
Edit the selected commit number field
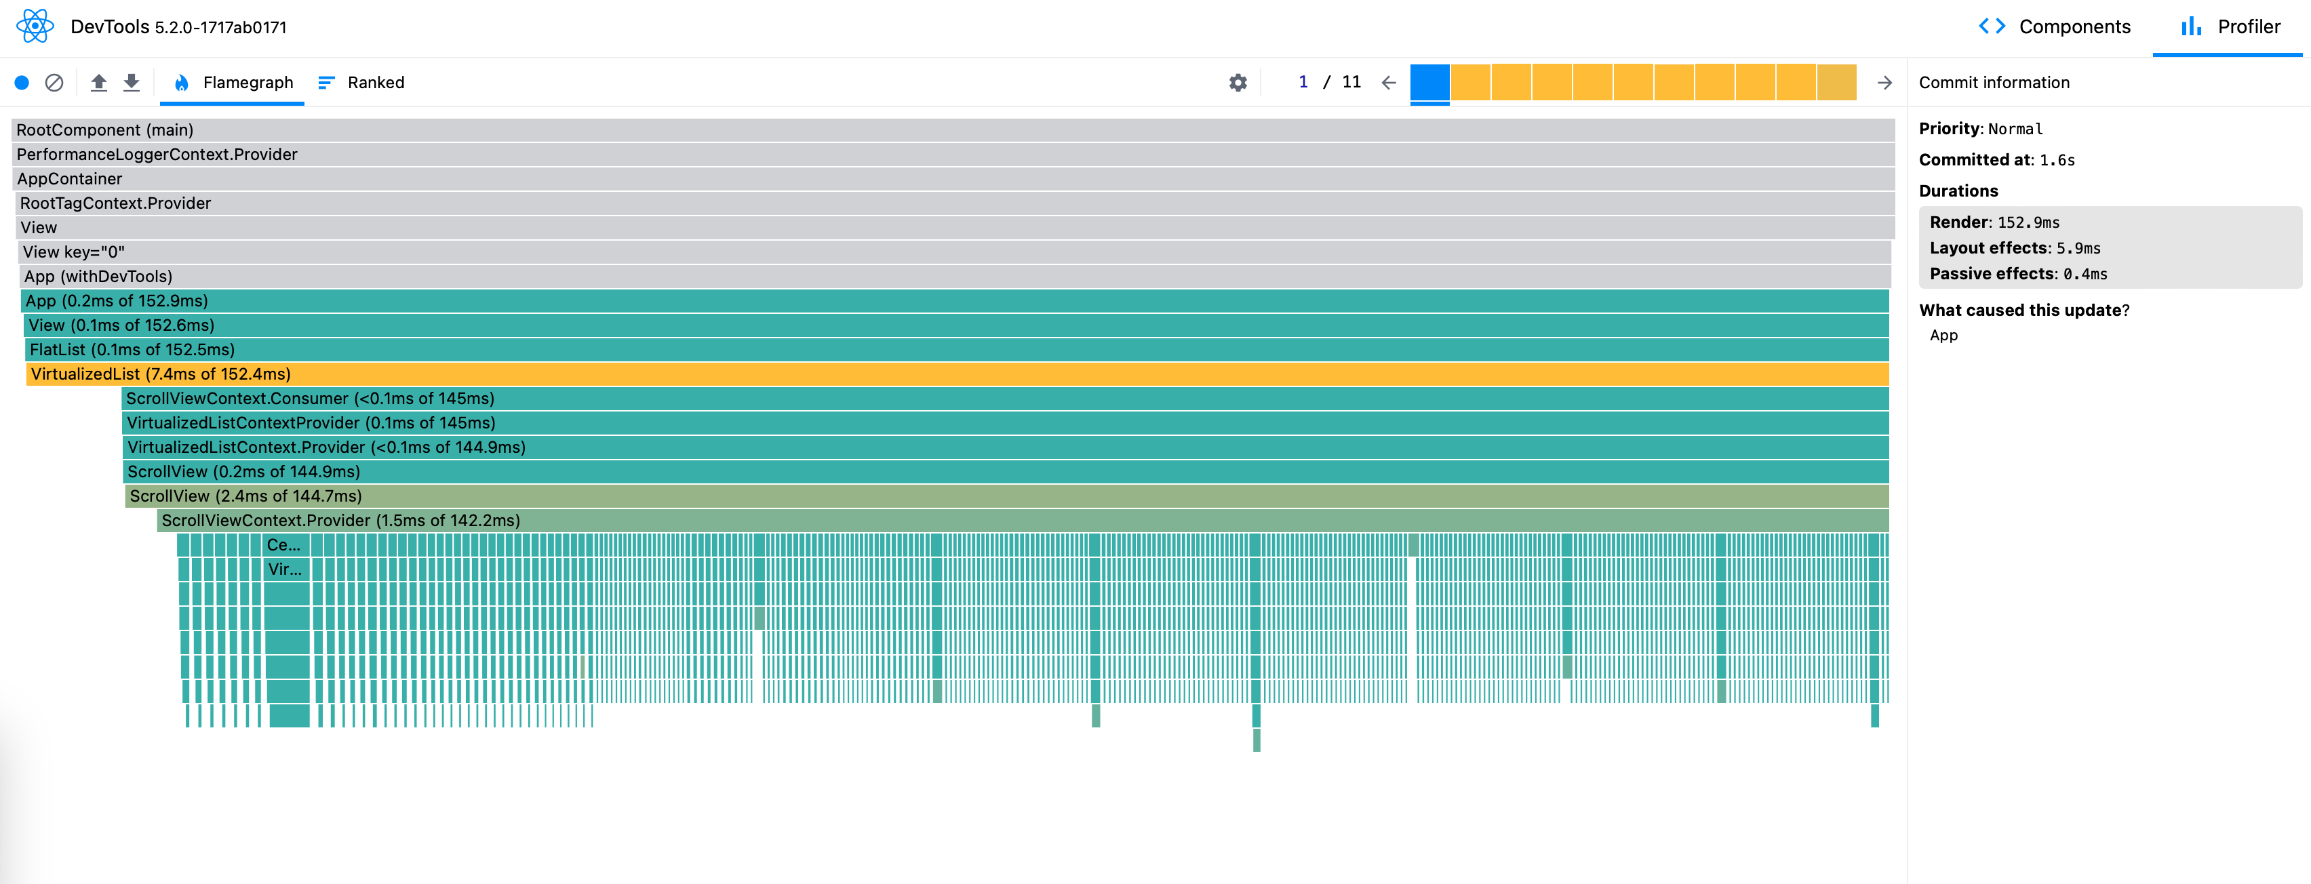point(1303,83)
